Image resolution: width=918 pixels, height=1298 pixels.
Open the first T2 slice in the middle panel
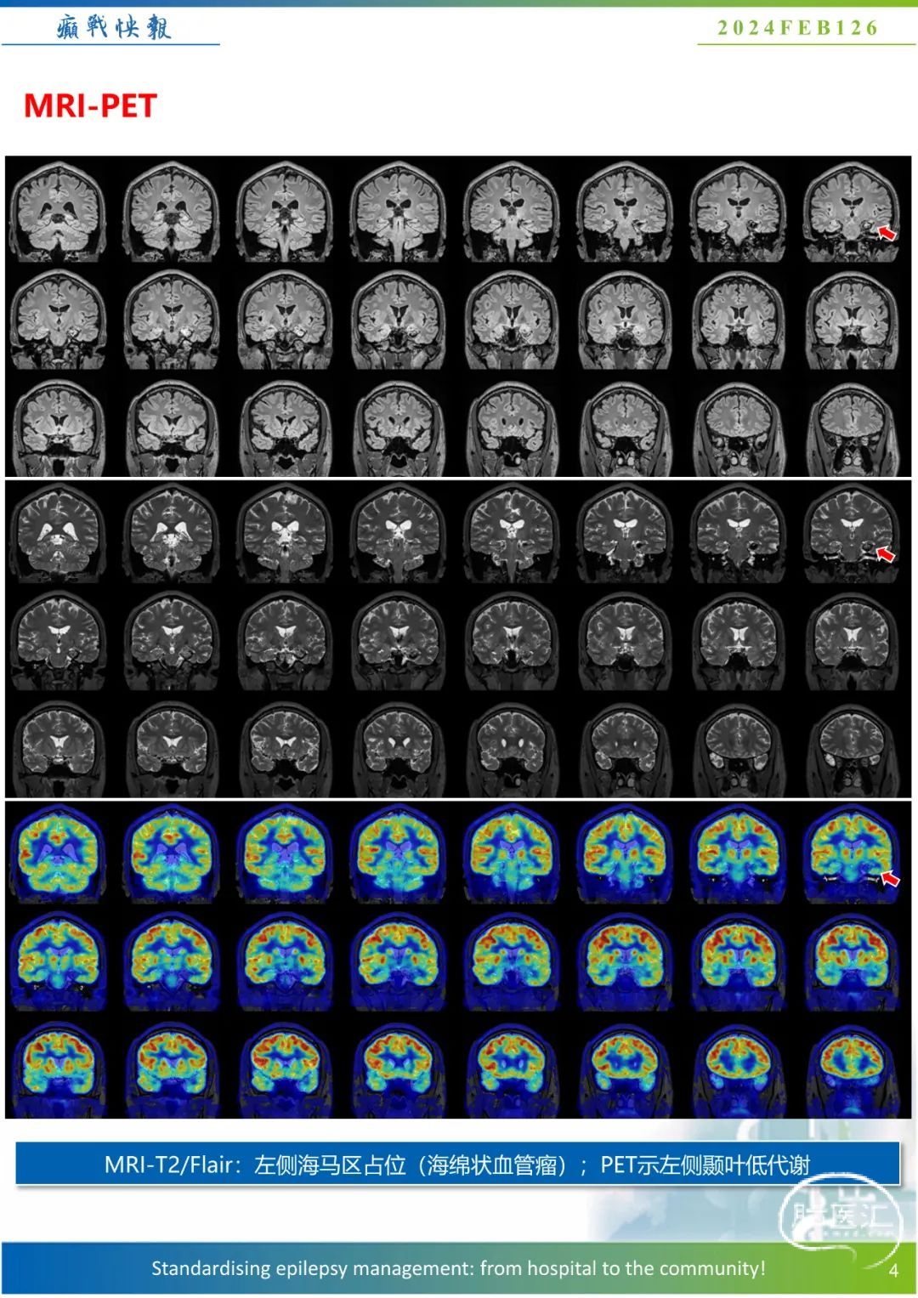click(x=58, y=534)
